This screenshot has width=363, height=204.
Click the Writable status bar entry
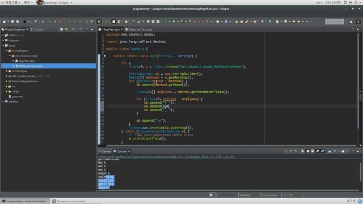tap(244, 195)
